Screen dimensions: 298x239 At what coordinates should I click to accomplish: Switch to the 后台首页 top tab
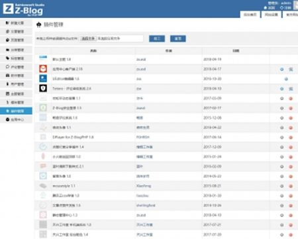click(x=250, y=15)
